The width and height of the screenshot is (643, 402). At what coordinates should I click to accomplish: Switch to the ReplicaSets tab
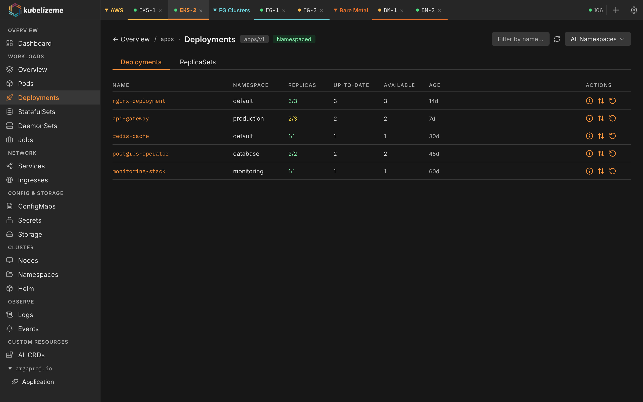[x=197, y=62]
